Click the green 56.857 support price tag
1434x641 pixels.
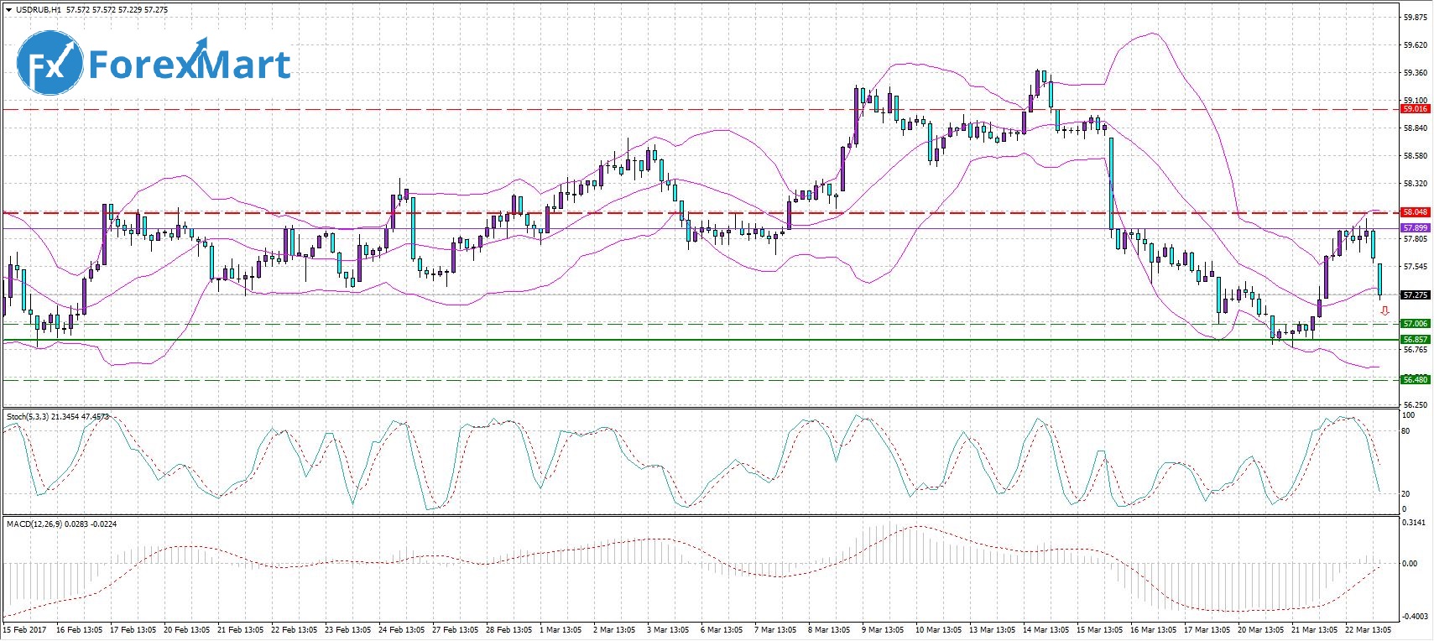click(1416, 340)
